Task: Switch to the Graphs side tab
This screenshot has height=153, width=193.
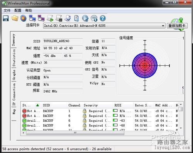Action: tap(14, 75)
